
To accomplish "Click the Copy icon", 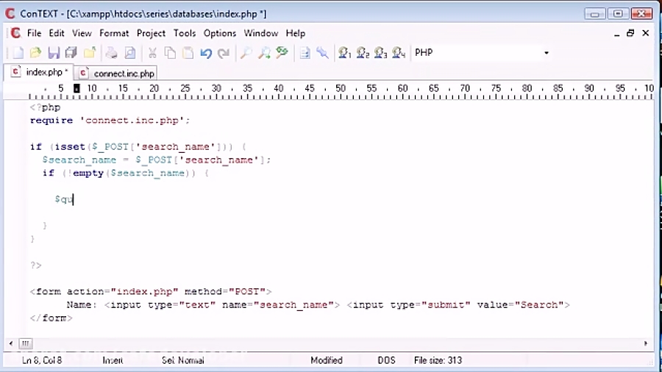I will [170, 53].
